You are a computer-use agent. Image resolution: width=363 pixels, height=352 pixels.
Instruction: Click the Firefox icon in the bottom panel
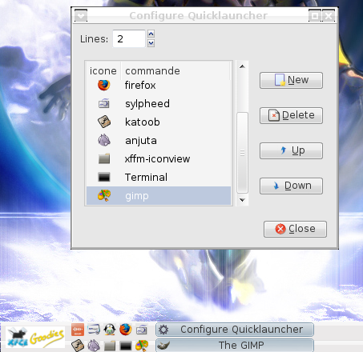[126, 330]
